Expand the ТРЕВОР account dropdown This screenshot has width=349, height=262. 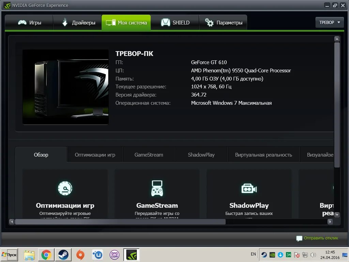[x=330, y=22]
